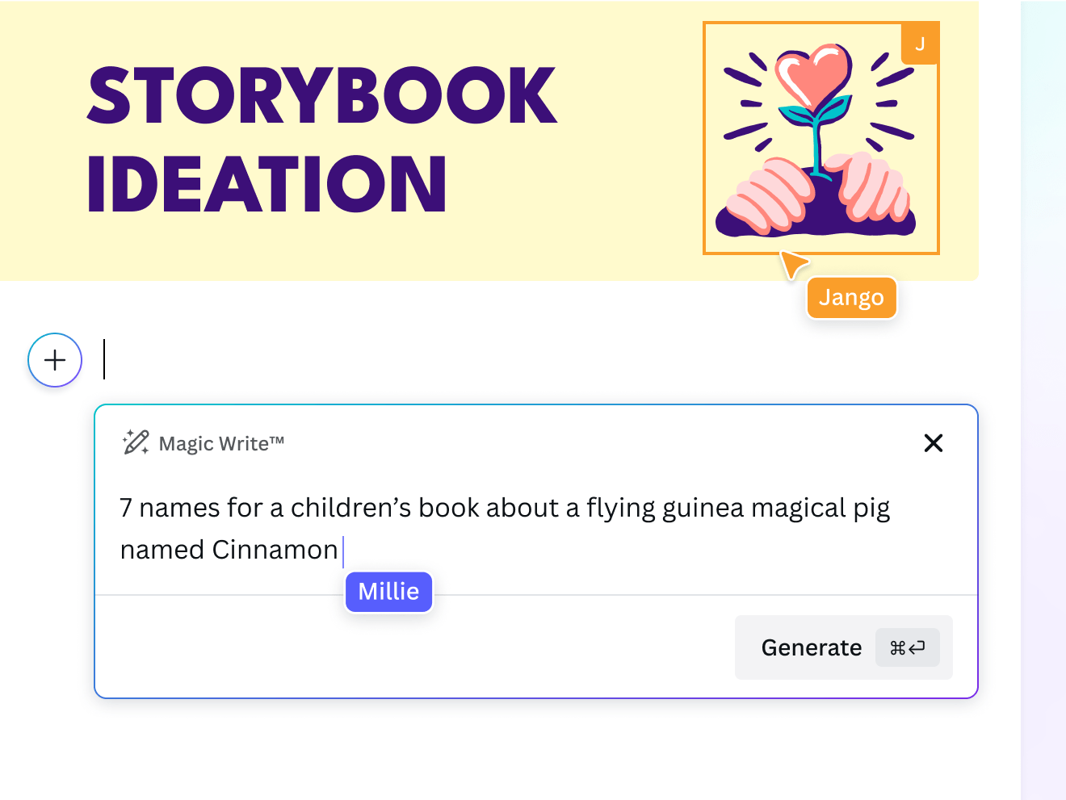Click after the word Cinnamon
Screen dimensions: 1066x800
[x=342, y=550]
